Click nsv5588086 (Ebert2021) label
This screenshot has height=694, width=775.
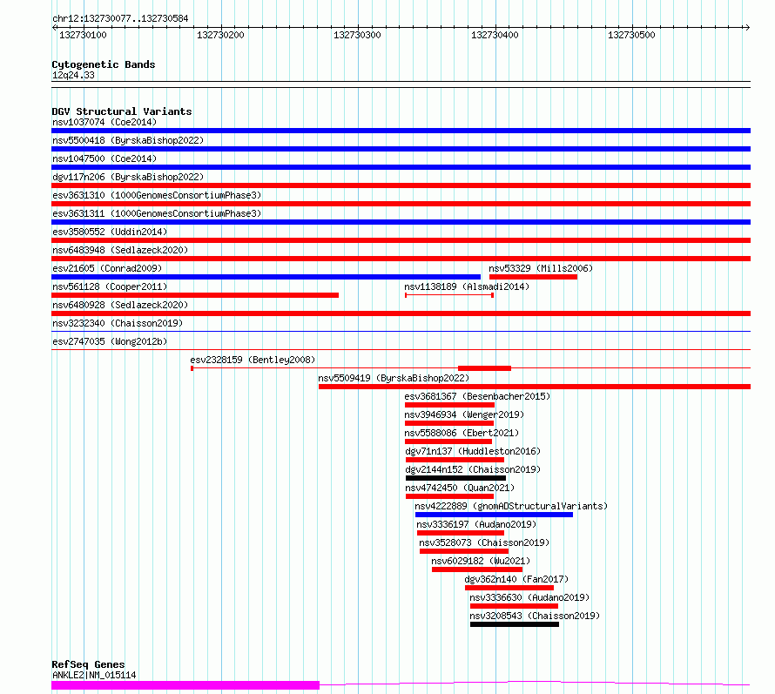[462, 433]
